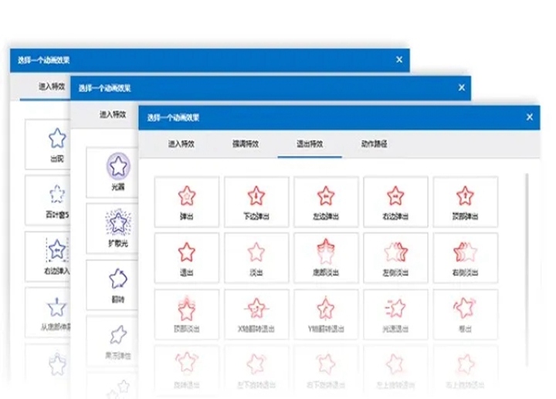Screen dimensions: 556x399
Task: Select the 顶部淡出 effect
Action: click(x=187, y=314)
